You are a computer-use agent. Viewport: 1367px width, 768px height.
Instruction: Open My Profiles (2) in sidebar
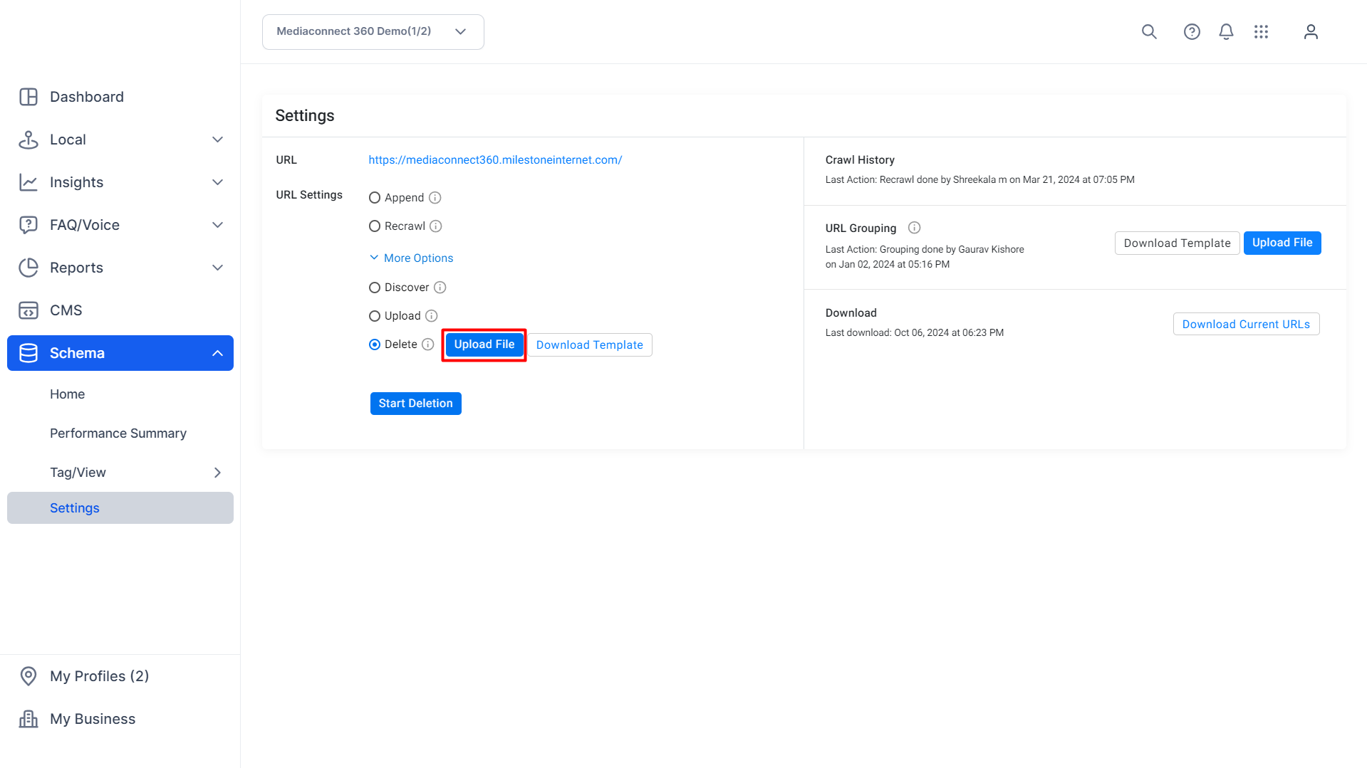[x=100, y=676]
